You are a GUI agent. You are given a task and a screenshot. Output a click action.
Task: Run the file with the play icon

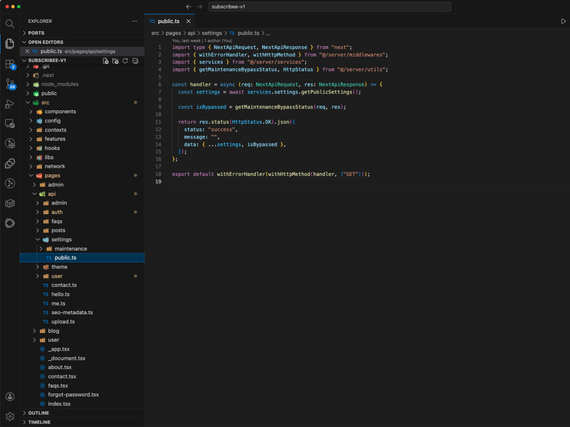coord(563,22)
